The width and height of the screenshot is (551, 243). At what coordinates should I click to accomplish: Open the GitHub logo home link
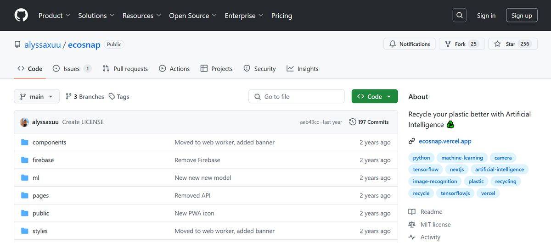(21, 15)
